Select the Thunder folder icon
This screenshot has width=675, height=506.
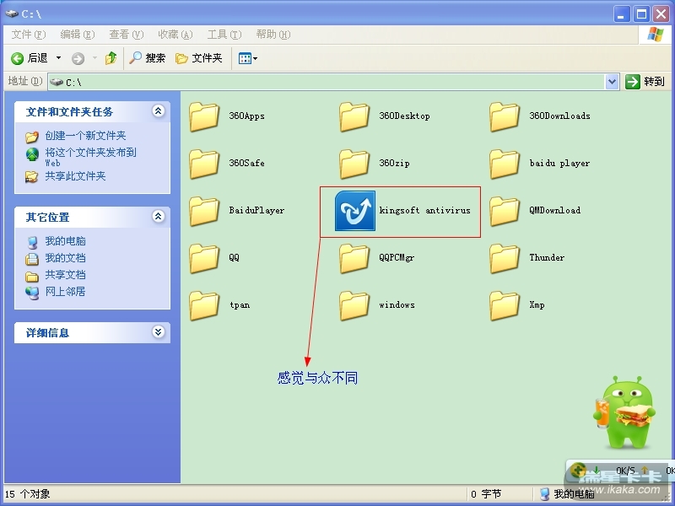point(505,258)
